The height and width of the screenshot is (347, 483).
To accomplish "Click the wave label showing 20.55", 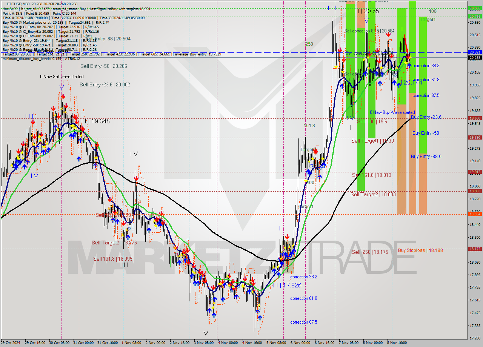I will [367, 11].
